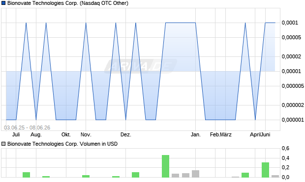Click the 'Juli' month label
The width and height of the screenshot is (305, 182).
tap(16, 134)
